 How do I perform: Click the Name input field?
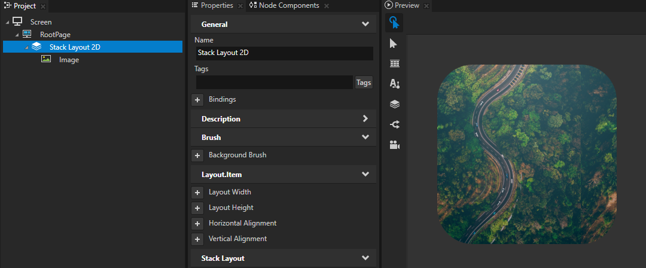tap(284, 53)
